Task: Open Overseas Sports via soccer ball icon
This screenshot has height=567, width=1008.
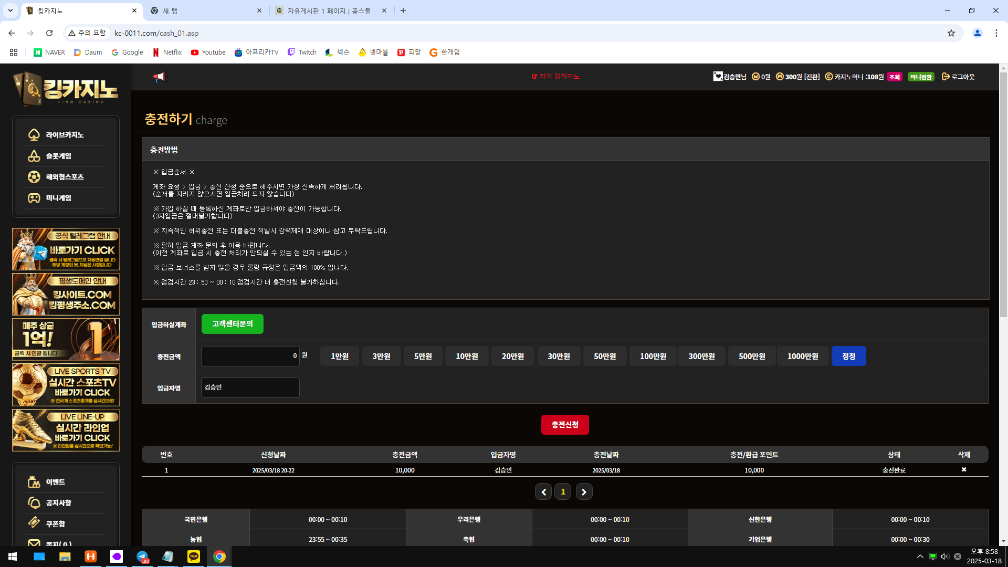Action: coord(34,177)
